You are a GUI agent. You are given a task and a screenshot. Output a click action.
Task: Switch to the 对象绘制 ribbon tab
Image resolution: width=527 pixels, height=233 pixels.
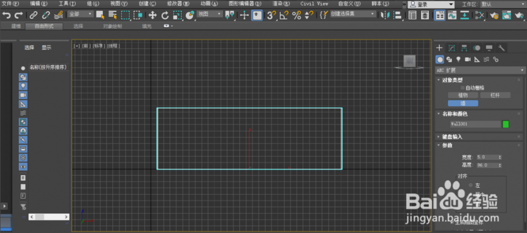click(x=113, y=26)
